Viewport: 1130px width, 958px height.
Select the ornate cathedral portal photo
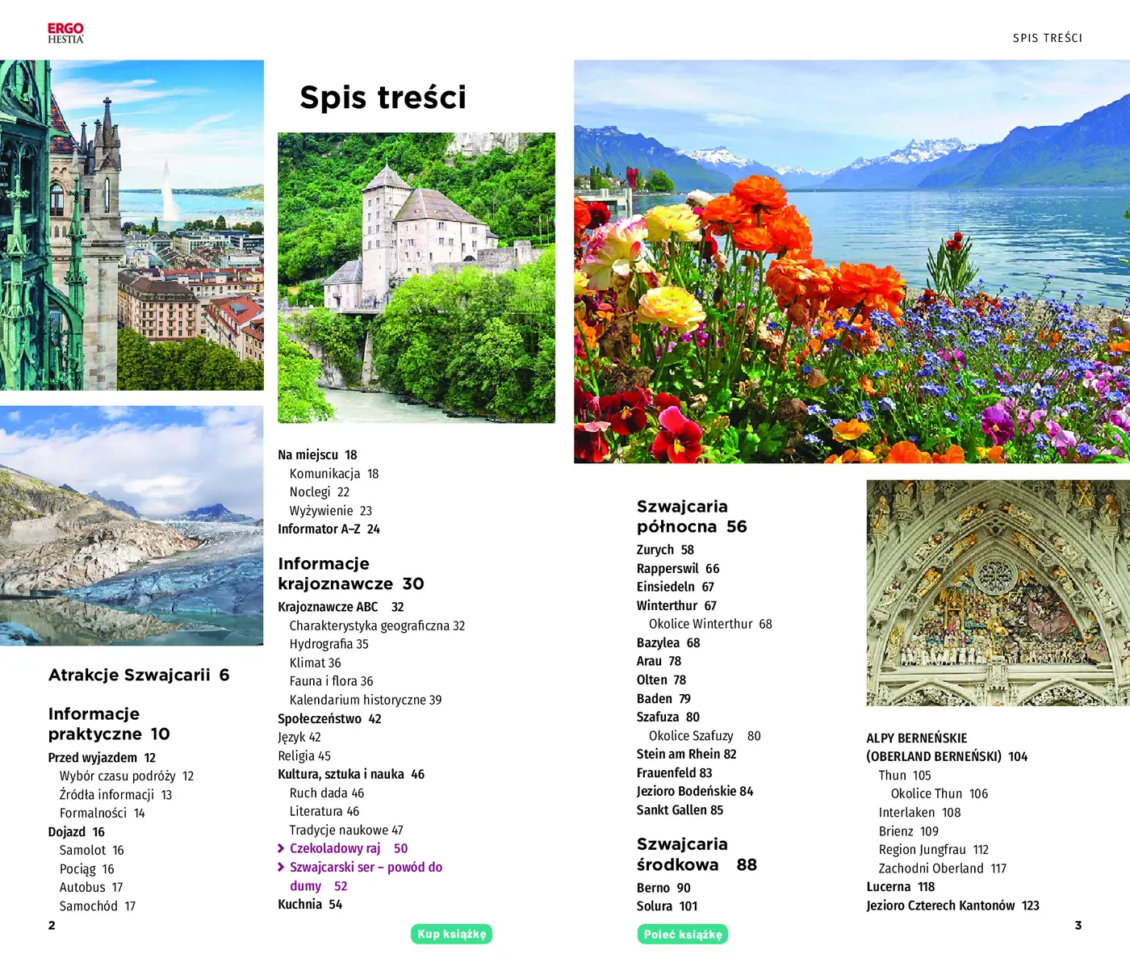click(998, 593)
